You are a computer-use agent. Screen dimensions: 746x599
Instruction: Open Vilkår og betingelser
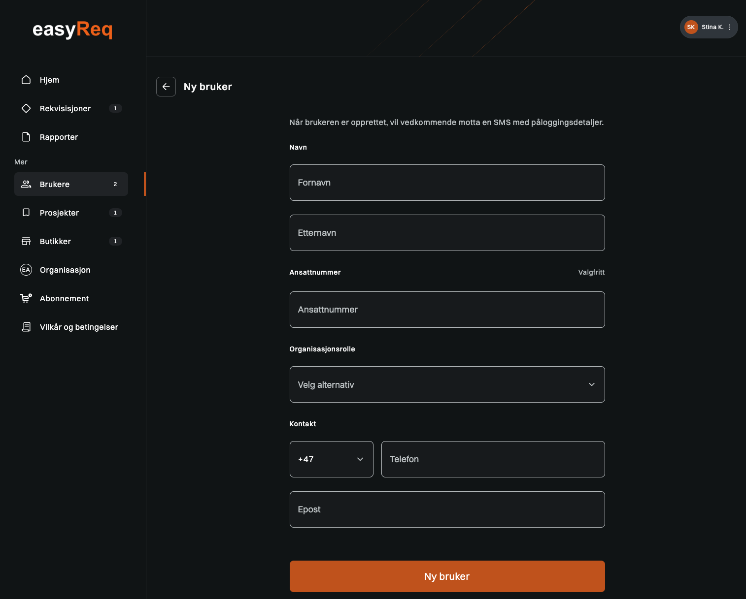click(x=71, y=327)
